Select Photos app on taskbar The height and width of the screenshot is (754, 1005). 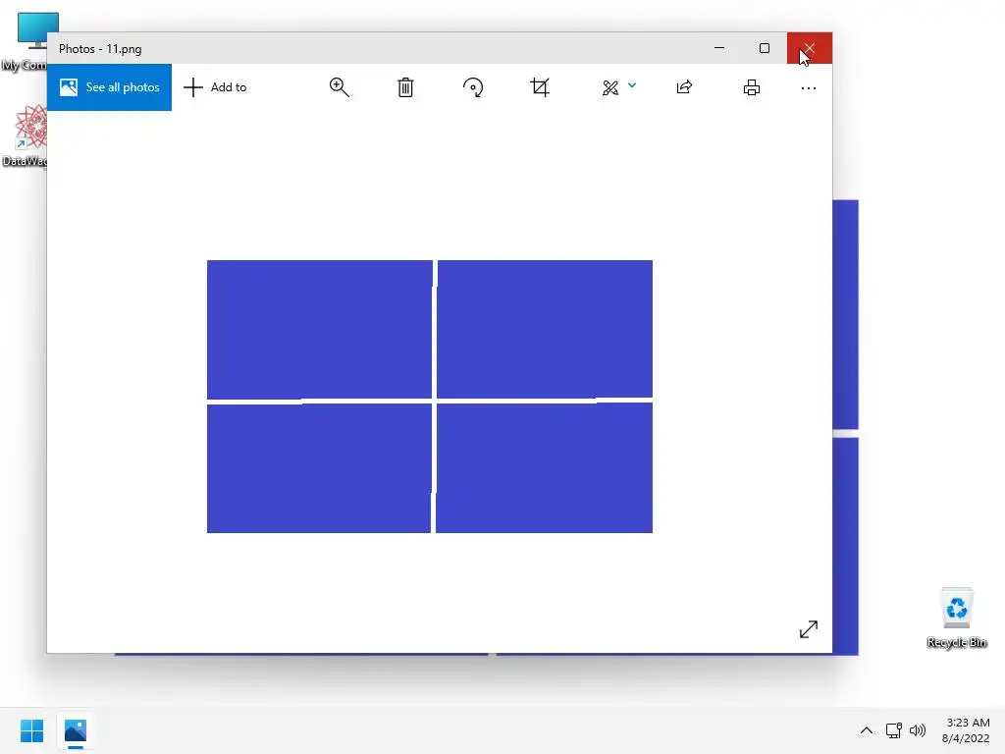coord(76,730)
